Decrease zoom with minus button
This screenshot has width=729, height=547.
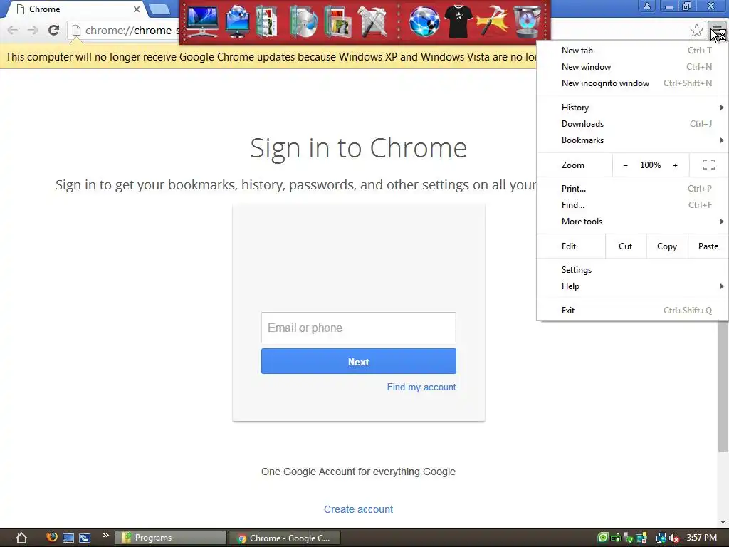pyautogui.click(x=625, y=165)
